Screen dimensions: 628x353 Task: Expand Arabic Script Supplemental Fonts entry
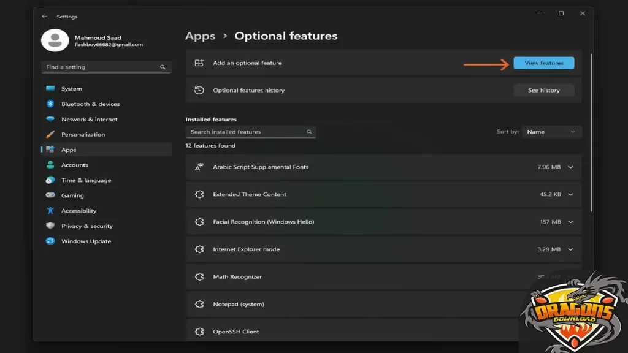tap(570, 167)
